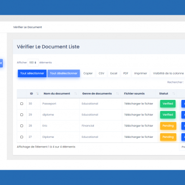Sort by Genre de documents arrows
This screenshot has height=185, width=185.
click(117, 93)
